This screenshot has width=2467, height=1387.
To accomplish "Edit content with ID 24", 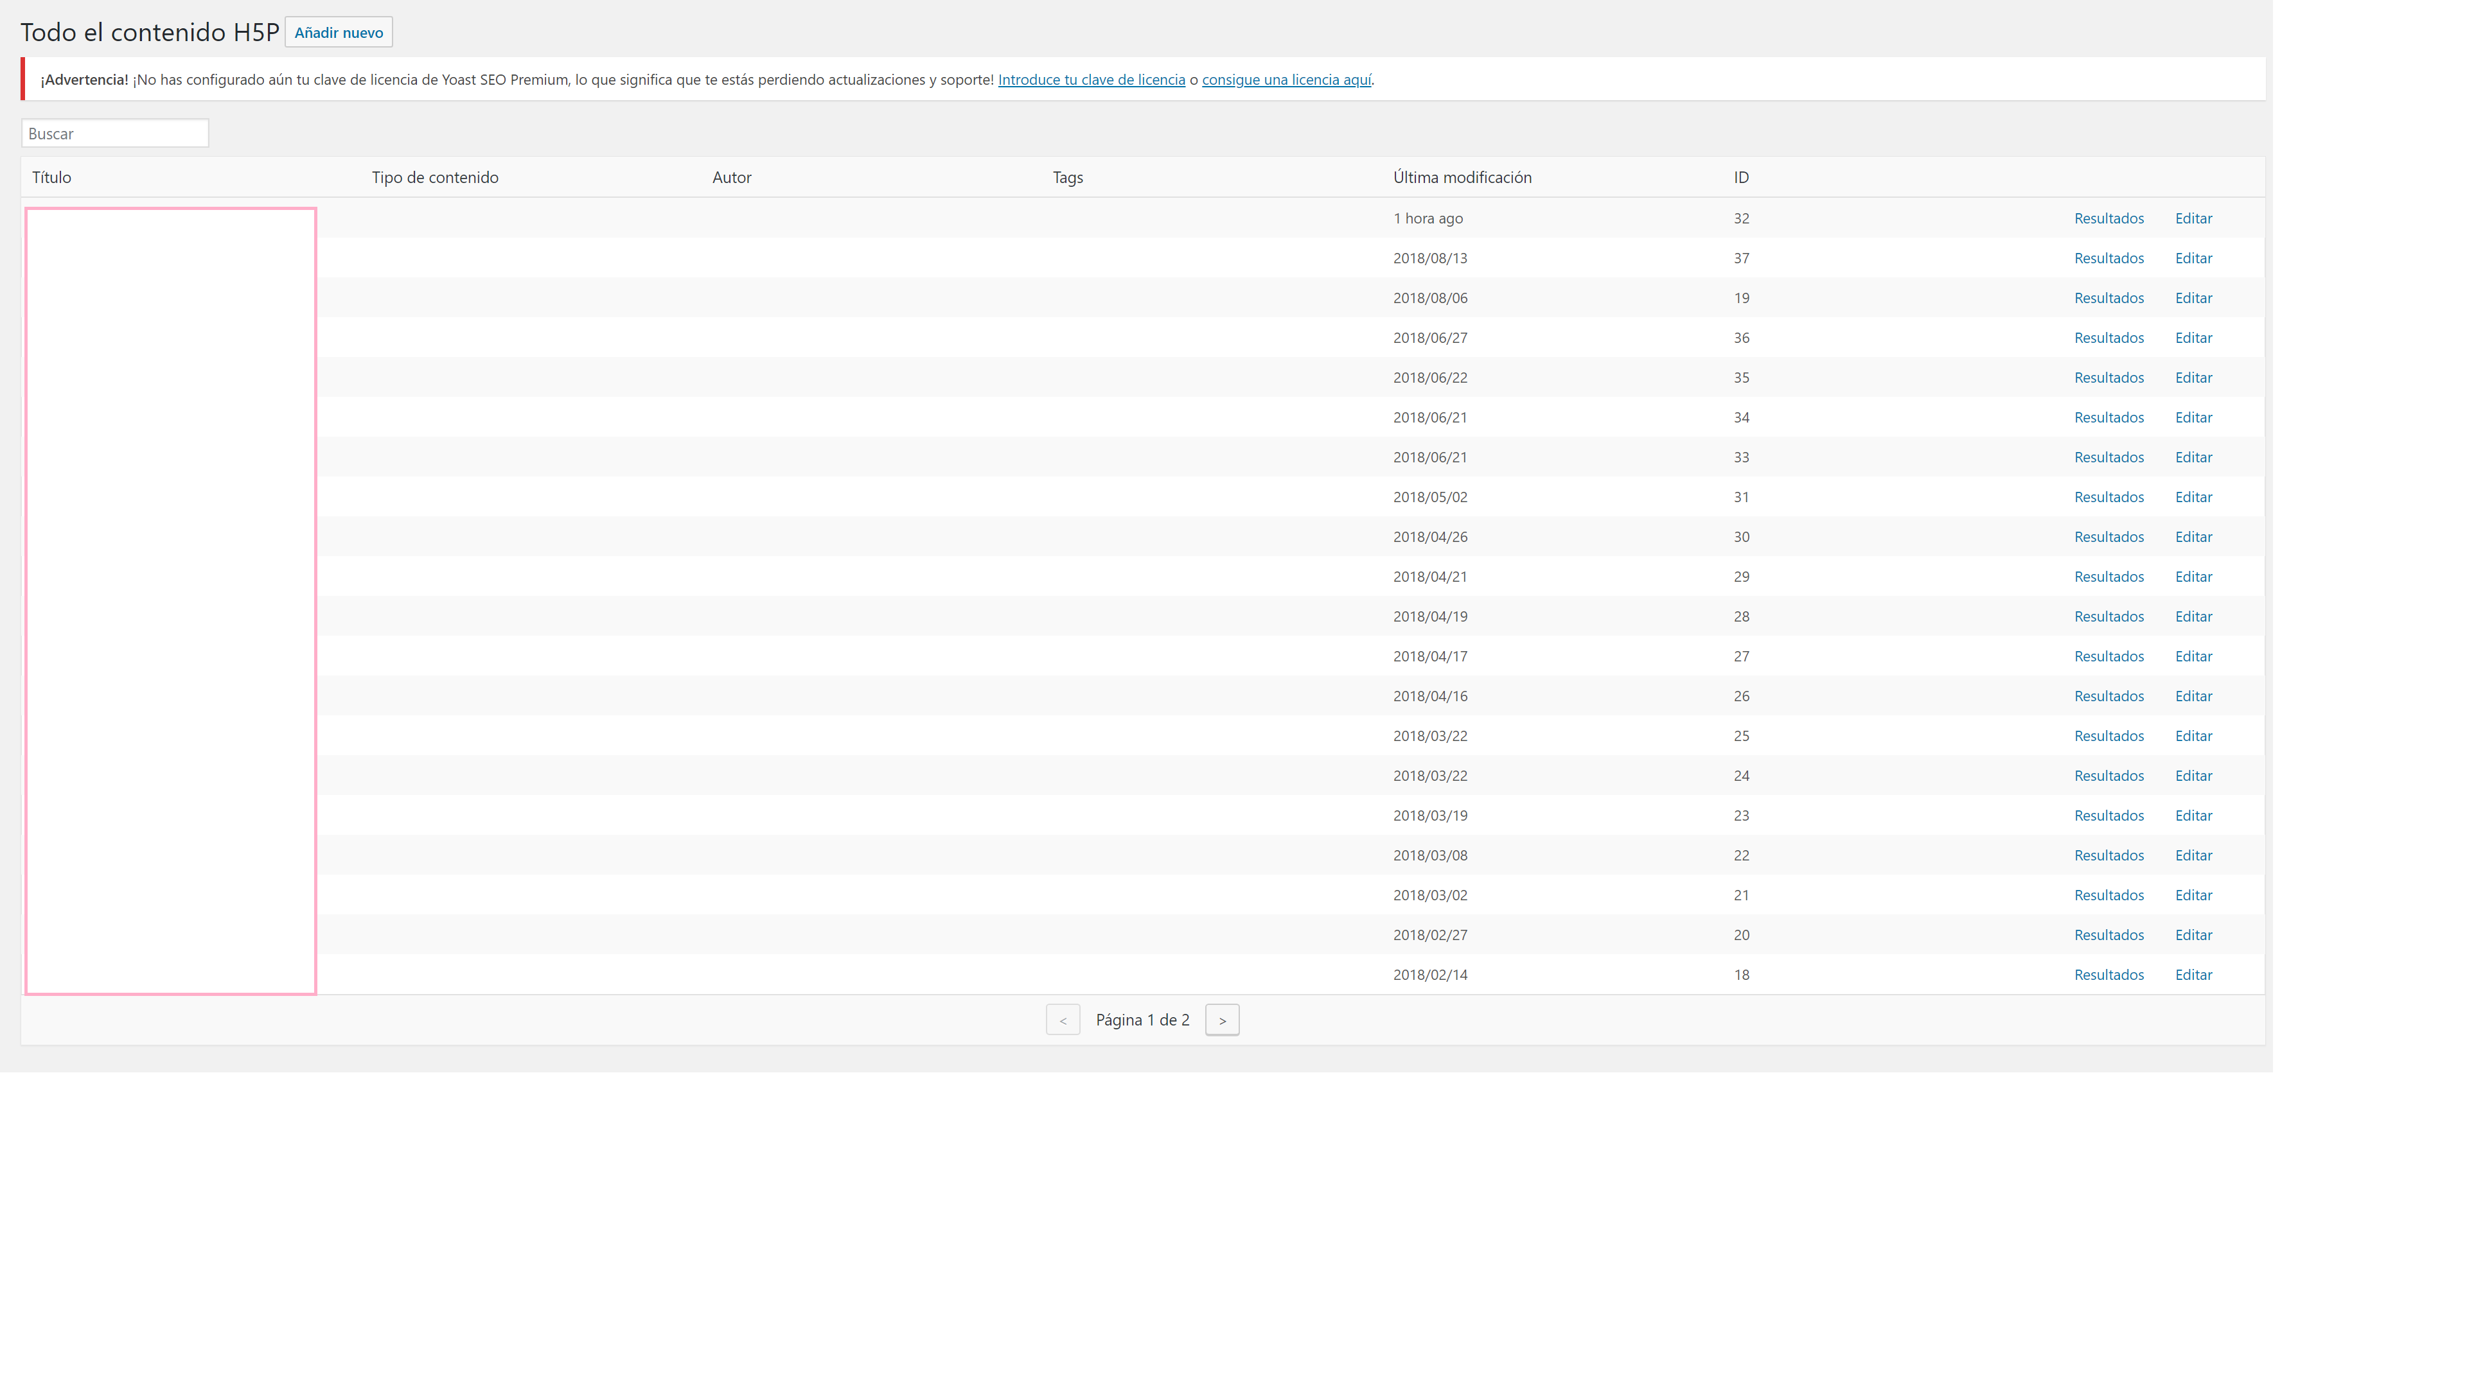I will [x=2193, y=775].
